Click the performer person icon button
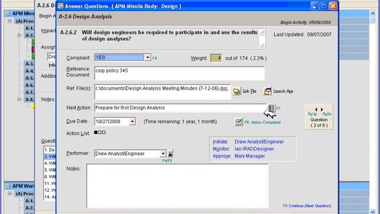Image resolution: width=380 pixels, height=214 pixels. [170, 153]
